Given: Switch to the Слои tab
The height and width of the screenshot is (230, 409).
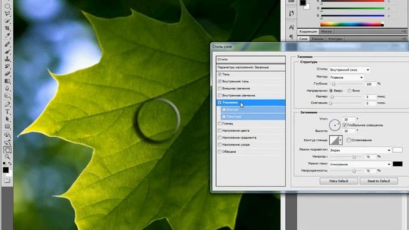Looking at the screenshot, I should (303, 39).
